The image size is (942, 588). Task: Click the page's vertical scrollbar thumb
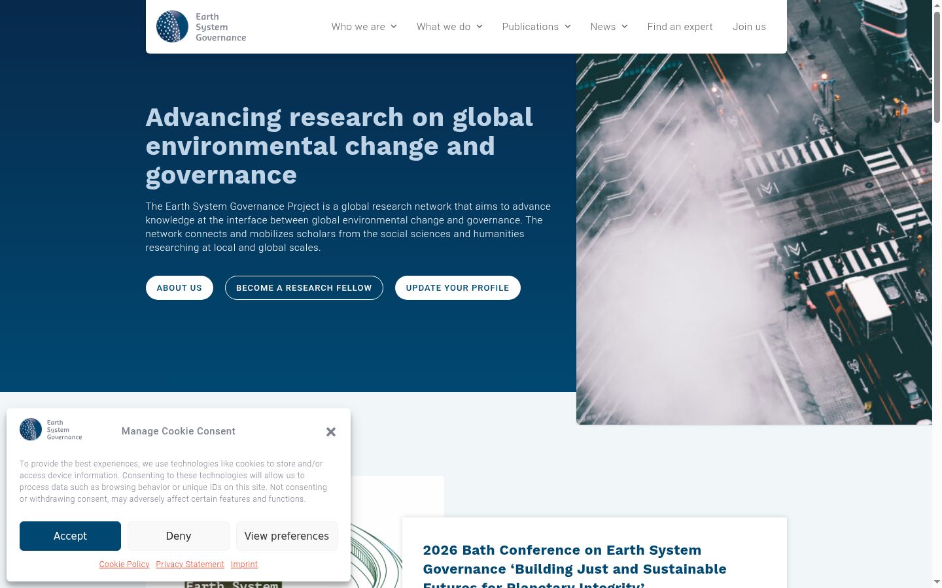937,67
